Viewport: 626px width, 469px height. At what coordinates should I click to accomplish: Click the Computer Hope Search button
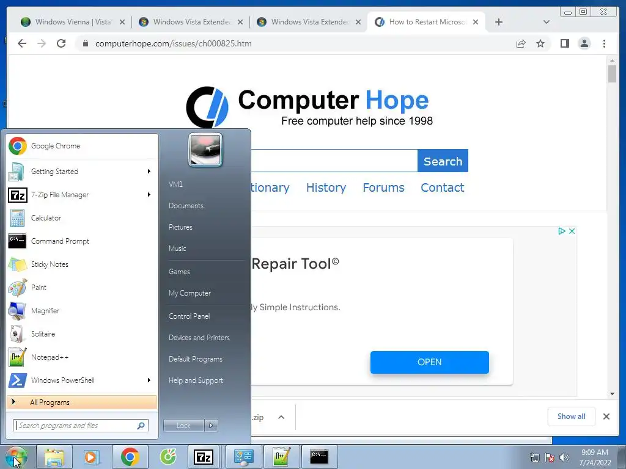click(x=443, y=161)
